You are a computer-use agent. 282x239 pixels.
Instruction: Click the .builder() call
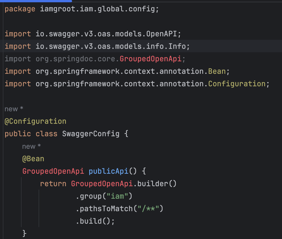point(155,184)
